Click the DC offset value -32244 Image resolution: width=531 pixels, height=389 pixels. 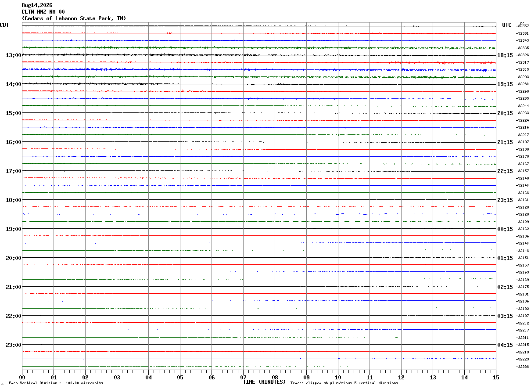522,106
